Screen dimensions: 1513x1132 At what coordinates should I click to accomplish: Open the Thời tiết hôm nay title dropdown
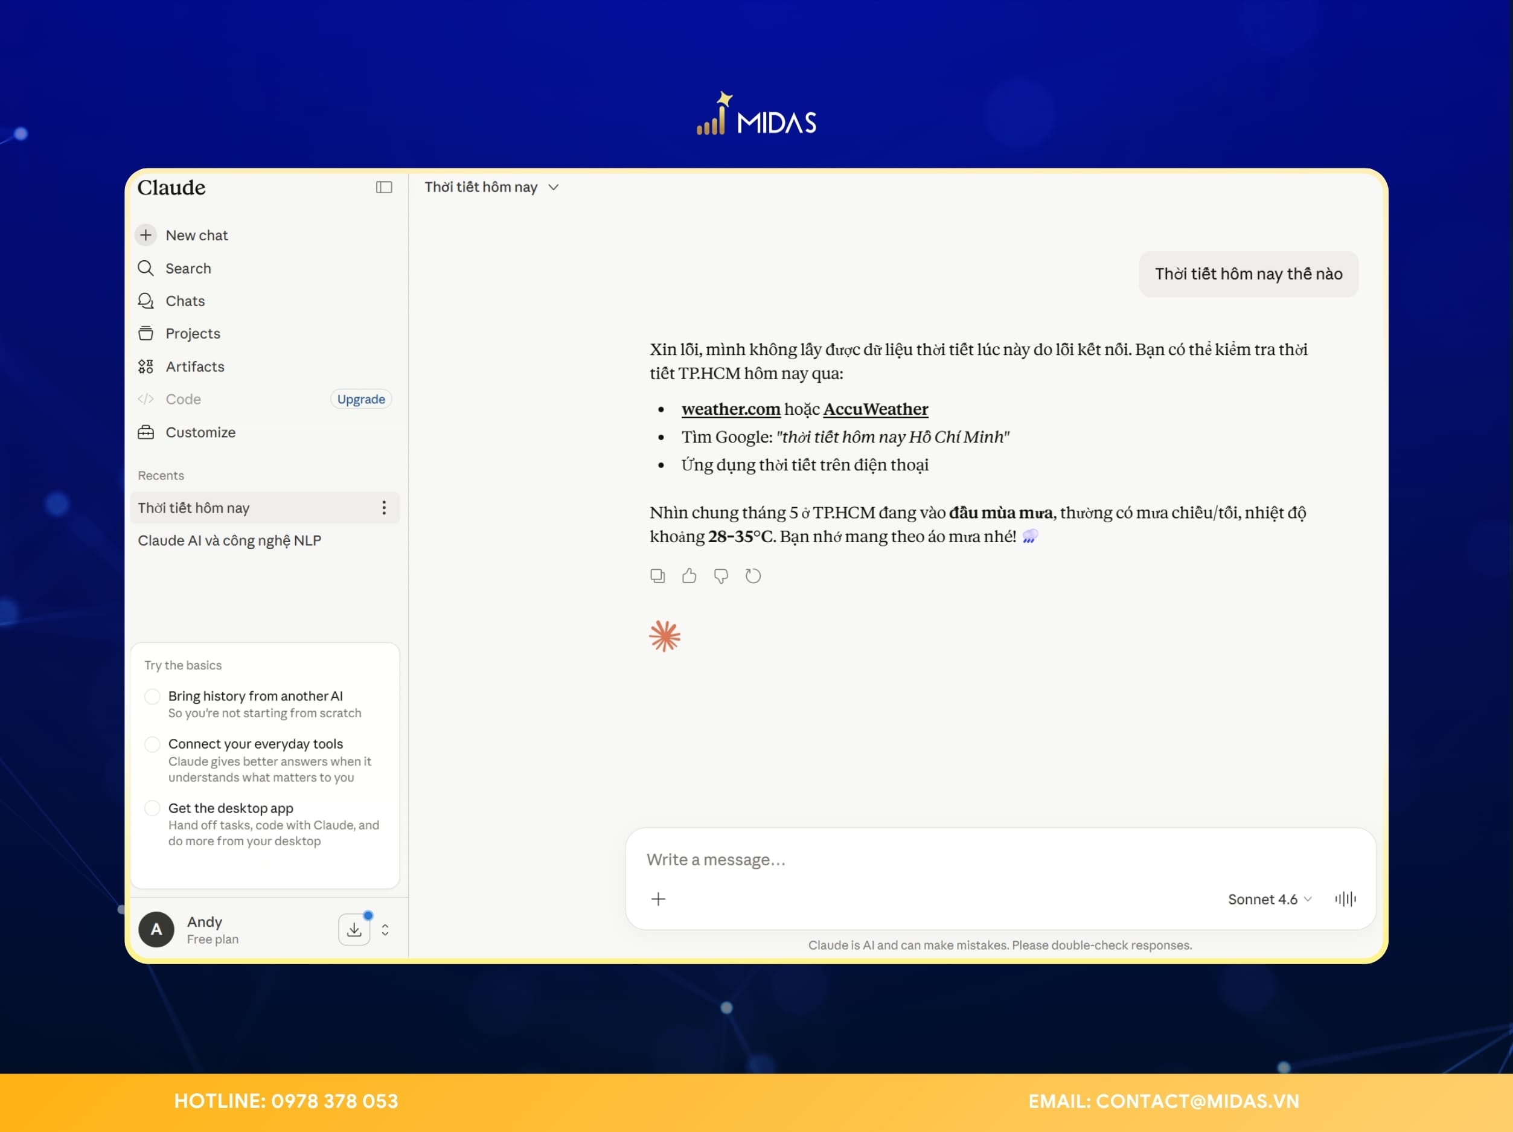[491, 187]
